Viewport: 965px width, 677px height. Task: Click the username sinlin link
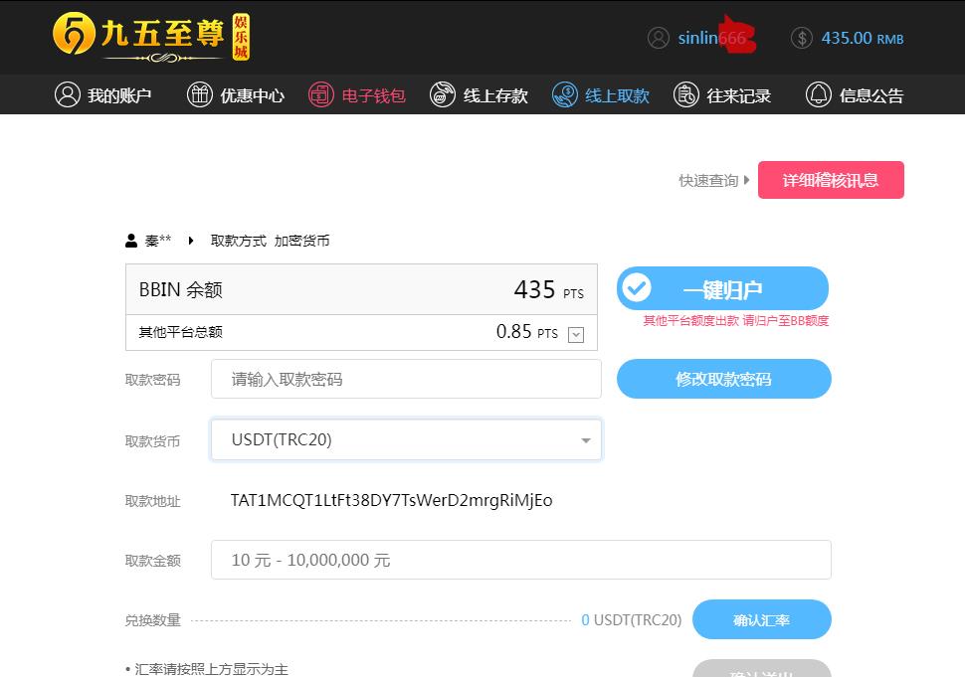(x=712, y=38)
